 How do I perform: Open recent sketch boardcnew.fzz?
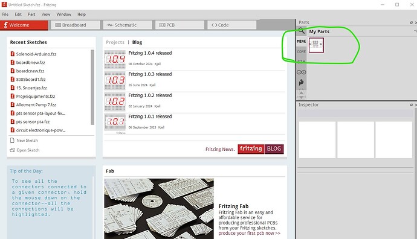point(30,71)
